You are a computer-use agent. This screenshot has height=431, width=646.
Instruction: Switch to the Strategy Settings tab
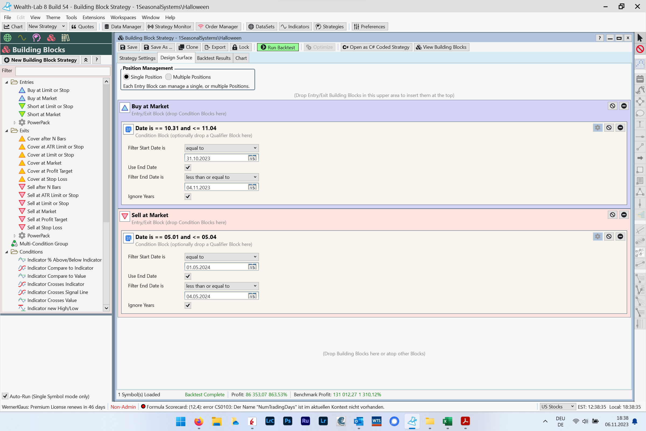(137, 58)
